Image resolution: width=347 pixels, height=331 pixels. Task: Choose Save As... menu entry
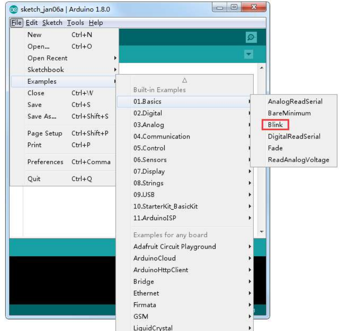tap(63, 116)
